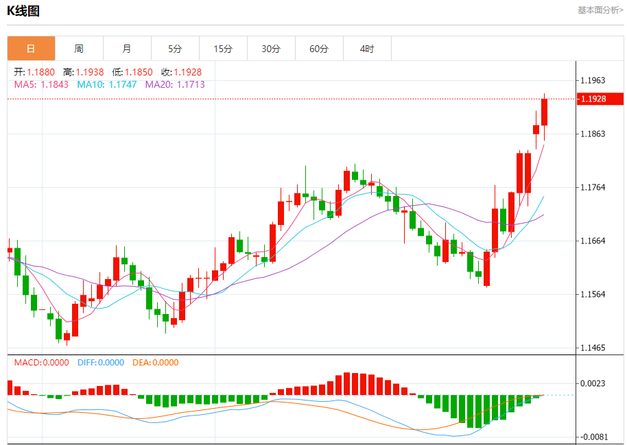The height and width of the screenshot is (445, 627).
Task: Switch to the 周 weekly tab
Action: click(79, 49)
